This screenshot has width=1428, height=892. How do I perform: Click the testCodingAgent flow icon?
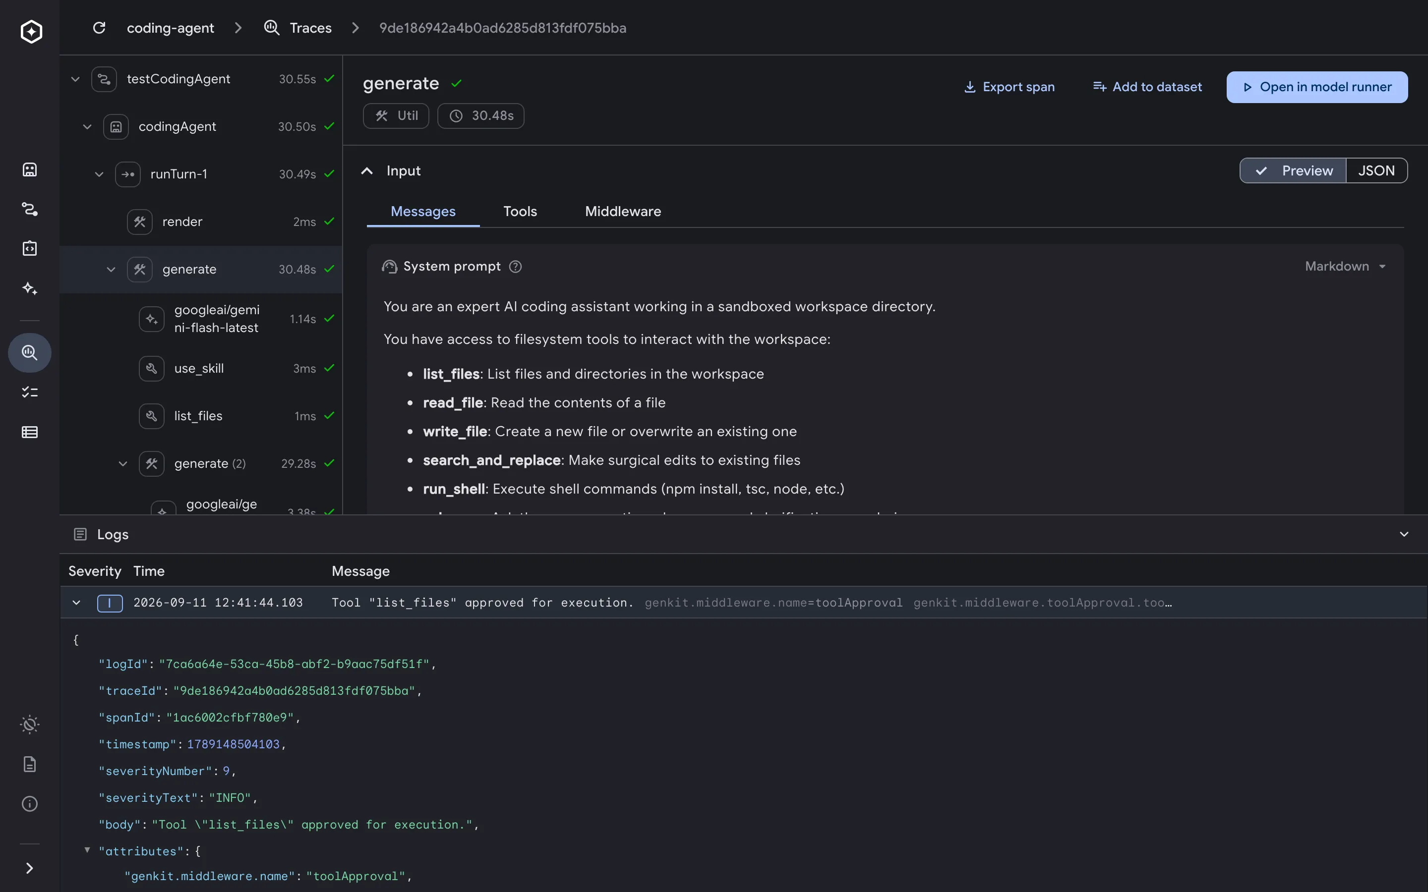[x=104, y=79]
